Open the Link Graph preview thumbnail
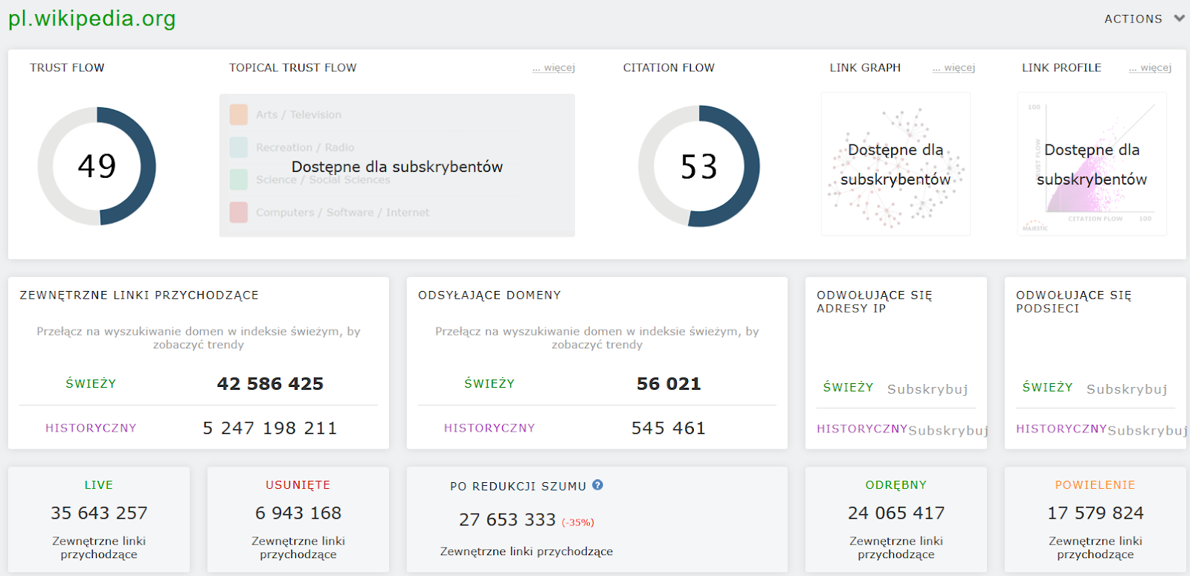1190x576 pixels. [x=895, y=164]
